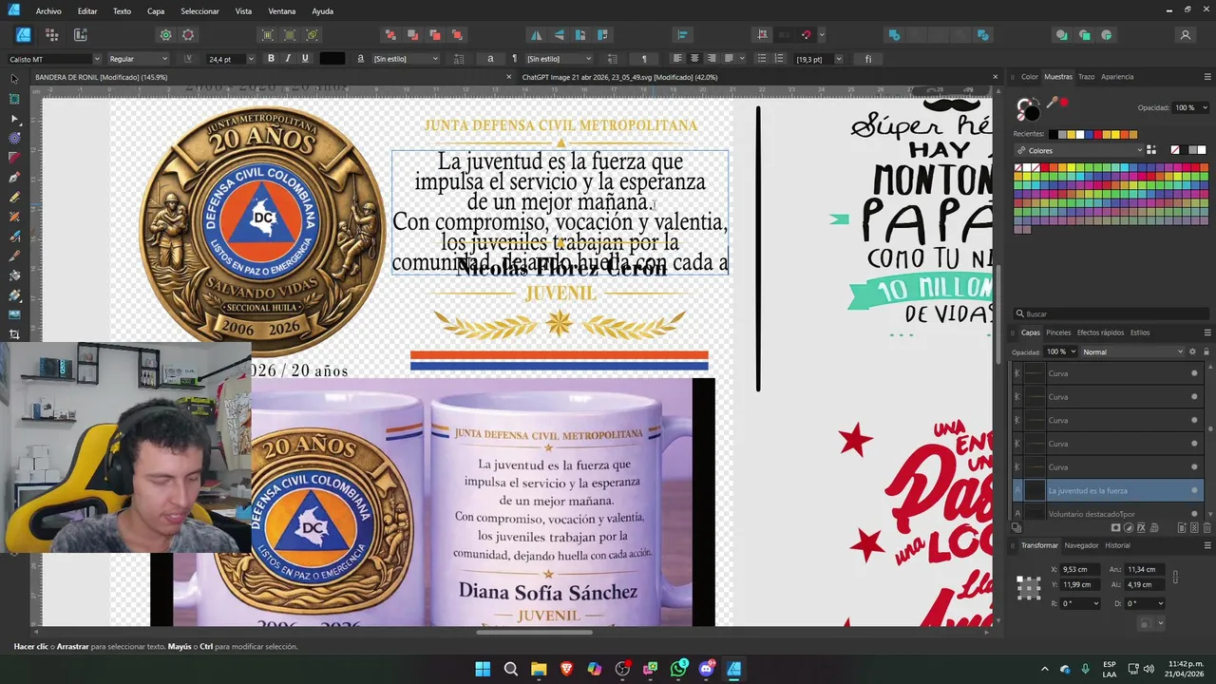Switch to the Designer persona icon
1216x684 pixels.
(23, 35)
